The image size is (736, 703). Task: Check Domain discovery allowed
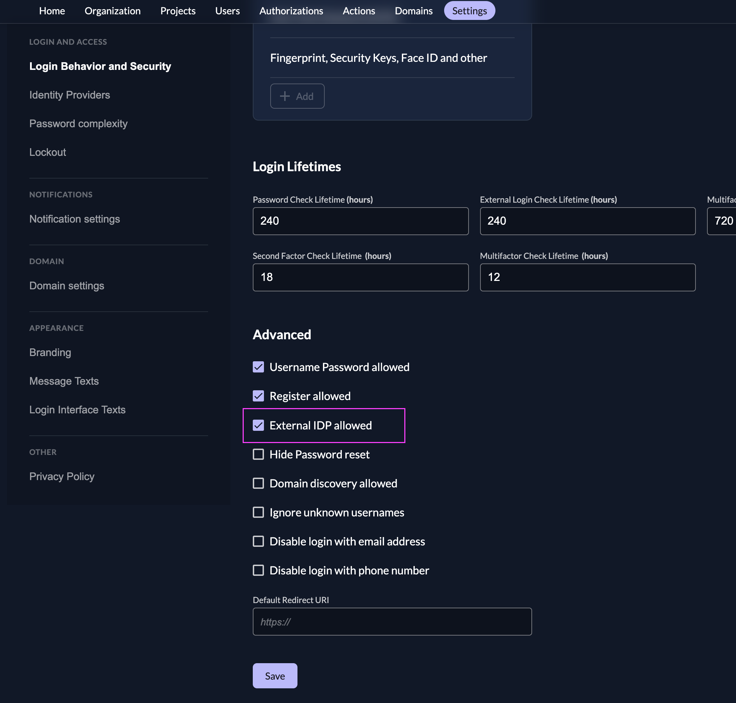[x=258, y=484]
